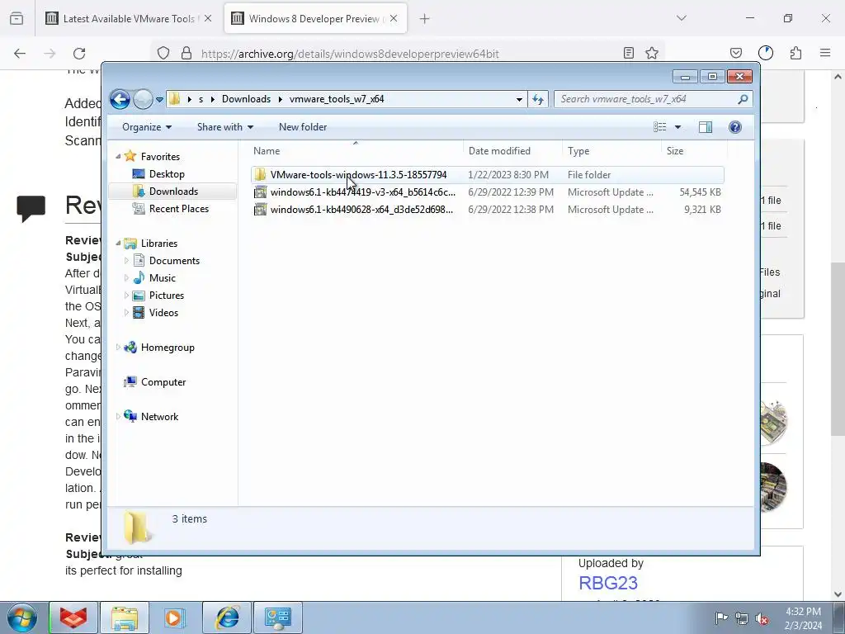The height and width of the screenshot is (634, 845).
Task: Create a New folder
Action: [x=302, y=127]
